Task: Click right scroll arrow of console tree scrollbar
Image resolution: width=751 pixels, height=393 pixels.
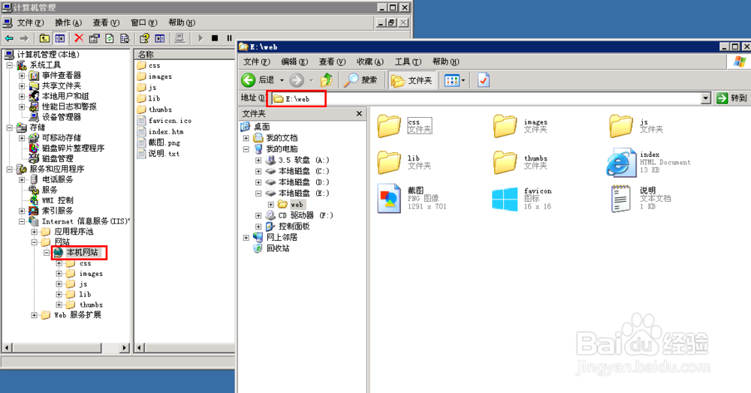Action: point(125,347)
